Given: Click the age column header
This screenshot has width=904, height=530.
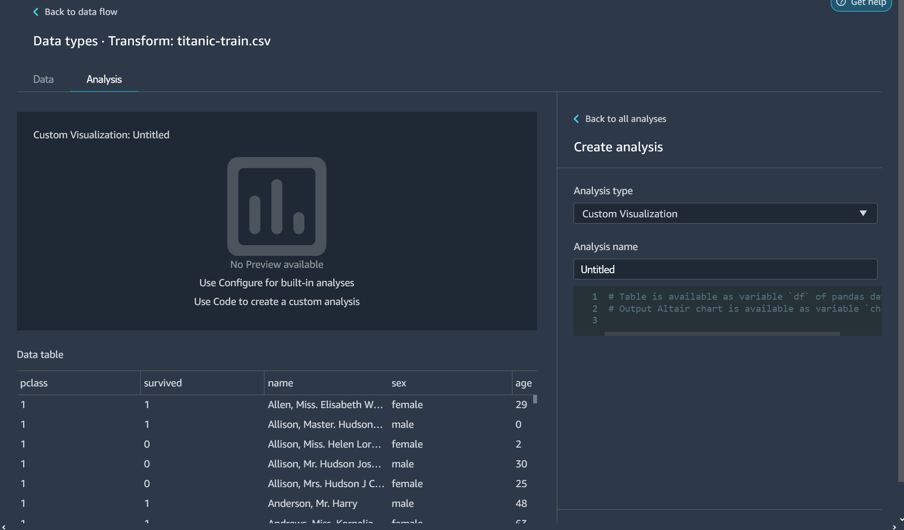Looking at the screenshot, I should pyautogui.click(x=523, y=383).
